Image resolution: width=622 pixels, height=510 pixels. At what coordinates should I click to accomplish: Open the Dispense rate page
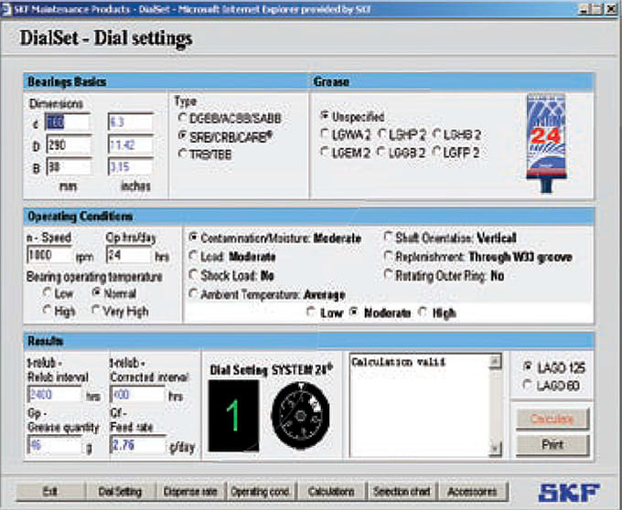[x=191, y=492]
